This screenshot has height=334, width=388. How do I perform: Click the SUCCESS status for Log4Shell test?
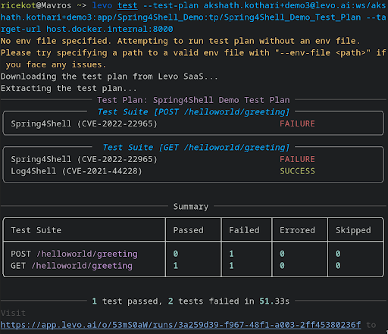click(297, 171)
